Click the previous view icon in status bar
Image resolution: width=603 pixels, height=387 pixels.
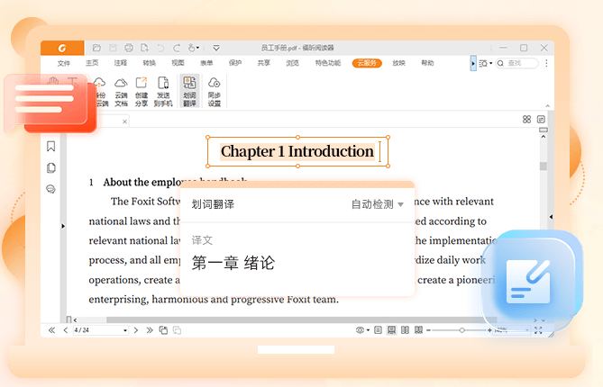[163, 330]
